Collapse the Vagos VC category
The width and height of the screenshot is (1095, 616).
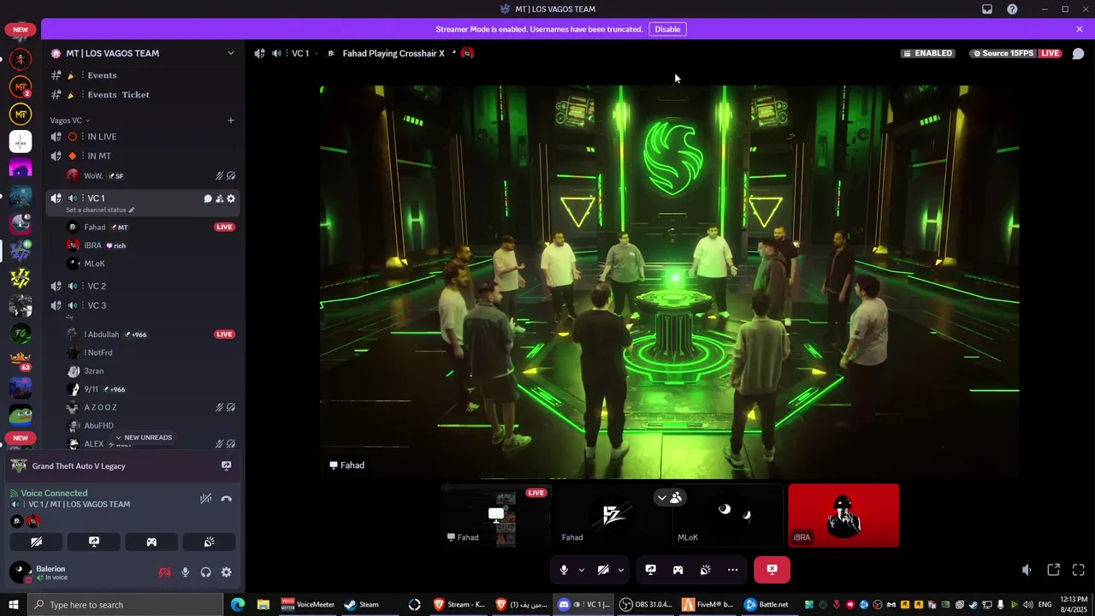click(x=69, y=121)
